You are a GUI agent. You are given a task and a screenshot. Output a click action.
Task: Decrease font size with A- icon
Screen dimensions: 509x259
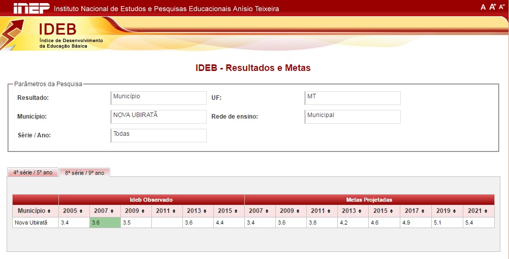click(x=501, y=7)
